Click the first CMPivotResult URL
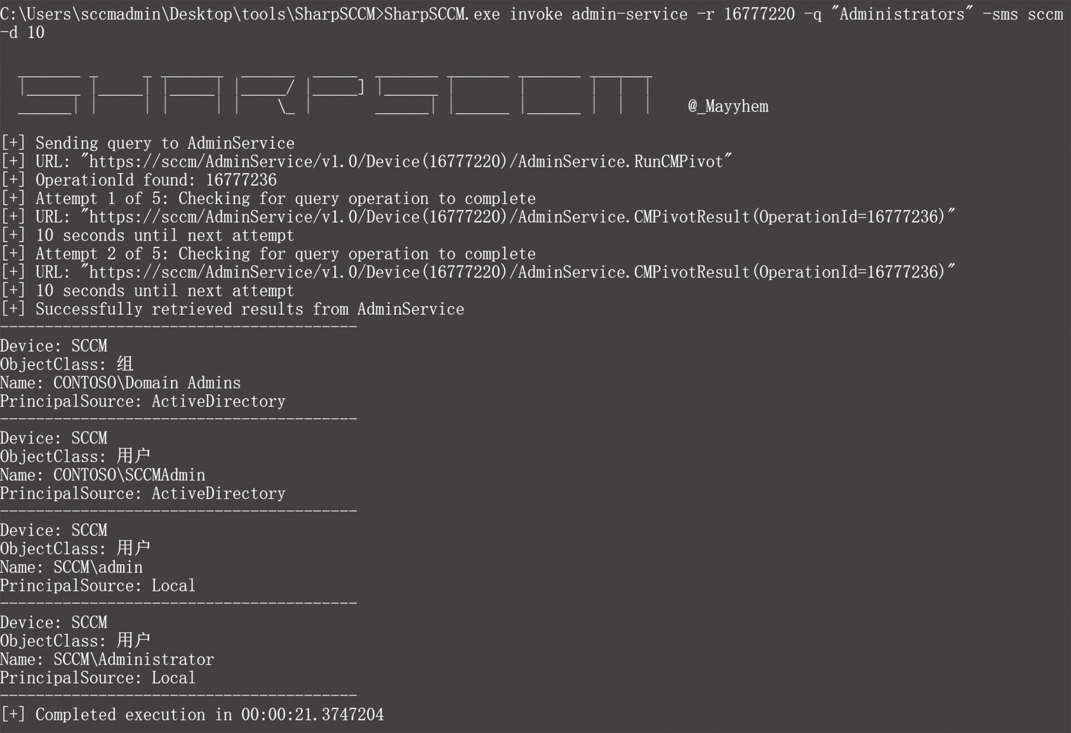Viewport: 1071px width, 733px height. 518,216
